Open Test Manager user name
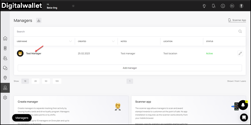Viewport: 251px width, 125px height. [x=34, y=53]
